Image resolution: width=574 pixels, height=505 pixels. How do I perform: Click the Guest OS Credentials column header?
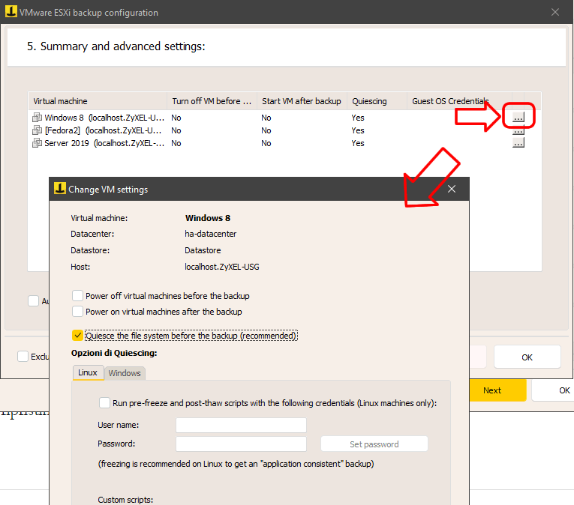(459, 101)
